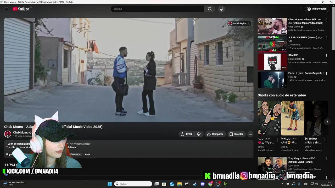
Task: Open Microsoft Store from taskbar
Action: click(x=164, y=184)
